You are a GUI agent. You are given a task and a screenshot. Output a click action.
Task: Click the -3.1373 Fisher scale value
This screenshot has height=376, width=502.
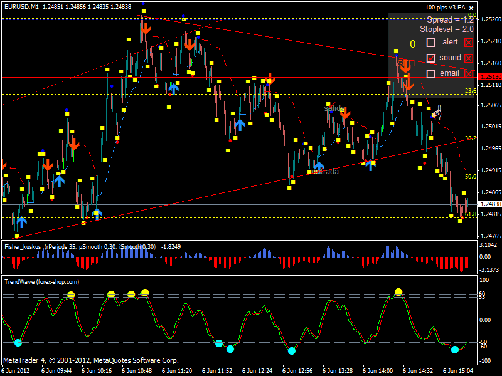click(x=489, y=270)
